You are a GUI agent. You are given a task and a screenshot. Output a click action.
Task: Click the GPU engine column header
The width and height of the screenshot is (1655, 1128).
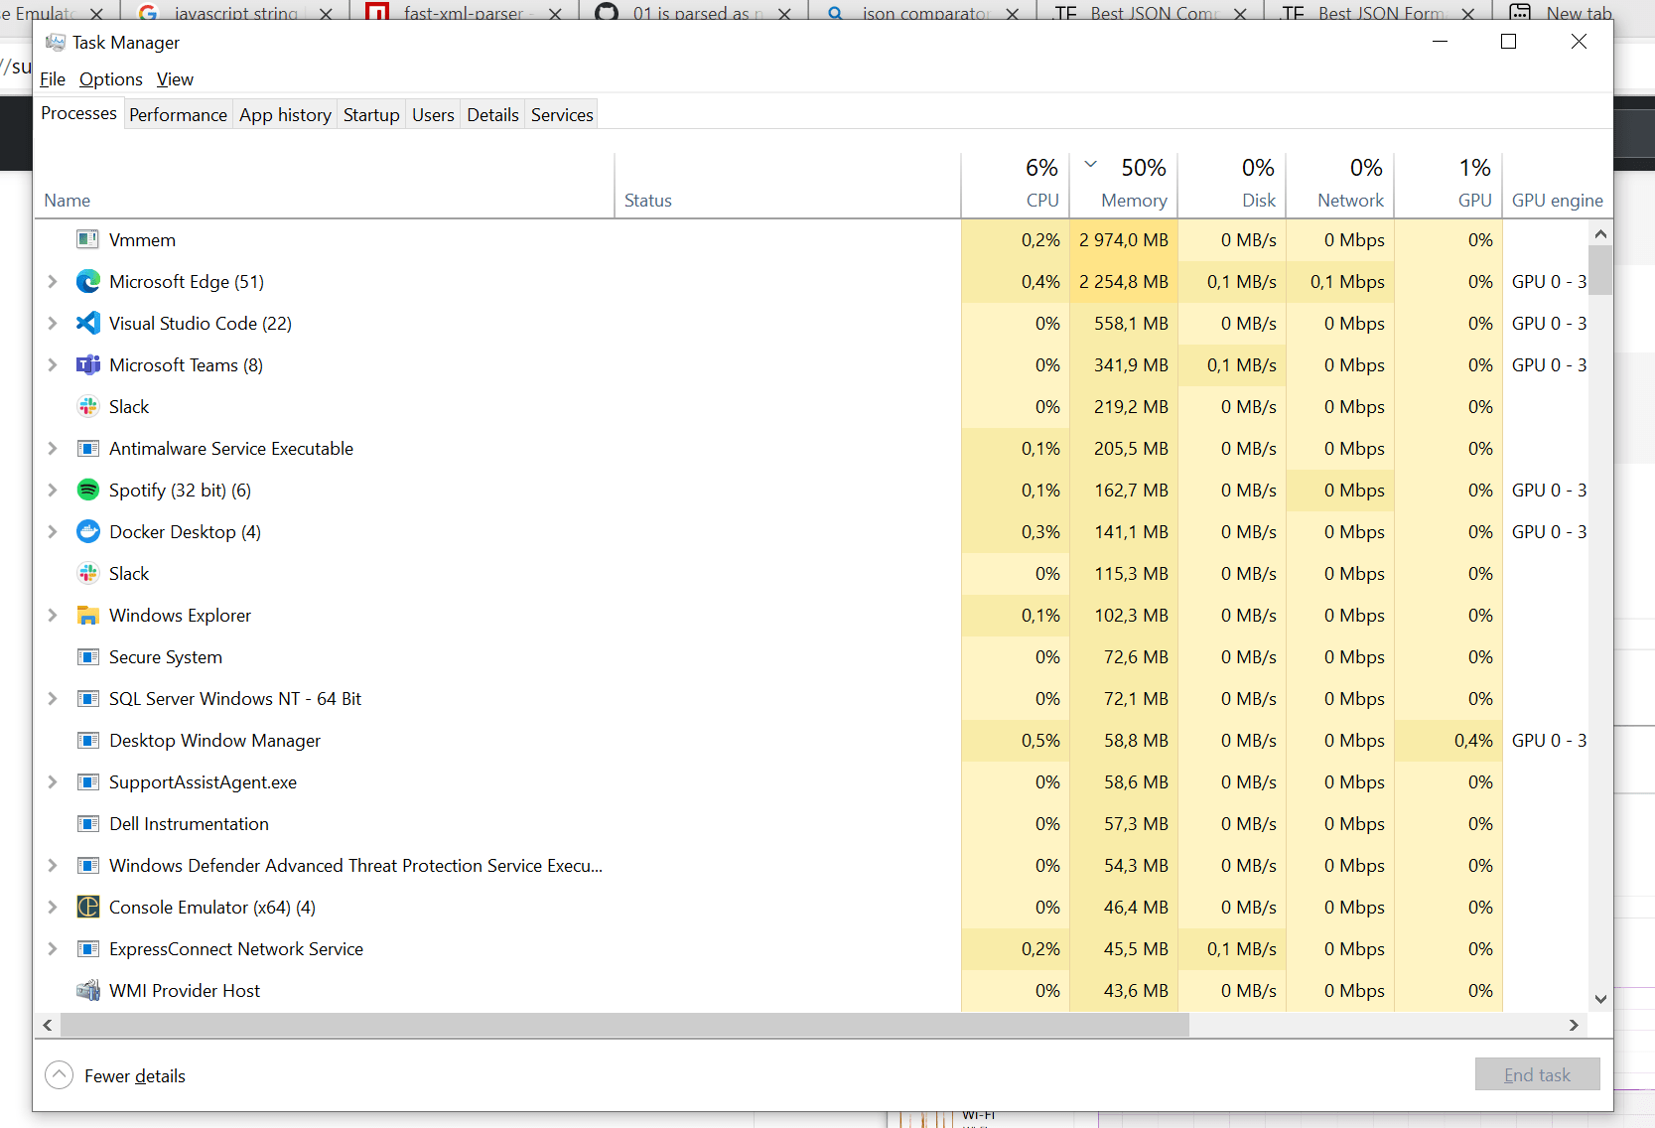(x=1558, y=186)
